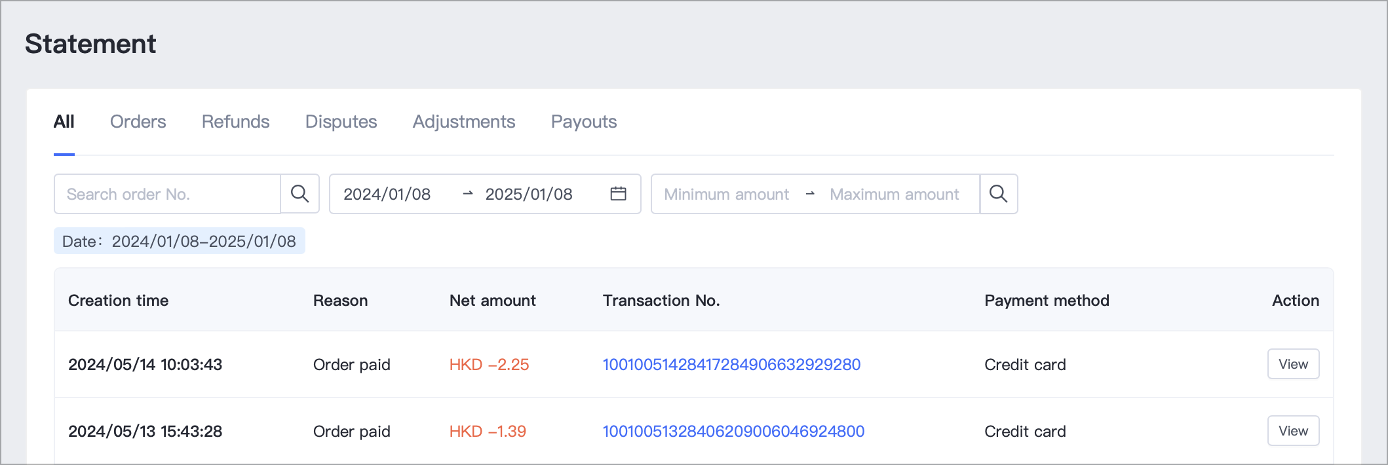This screenshot has width=1388, height=465.
Task: Click the Minimum amount input
Action: (726, 195)
